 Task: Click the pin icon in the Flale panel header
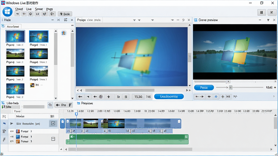72,20
